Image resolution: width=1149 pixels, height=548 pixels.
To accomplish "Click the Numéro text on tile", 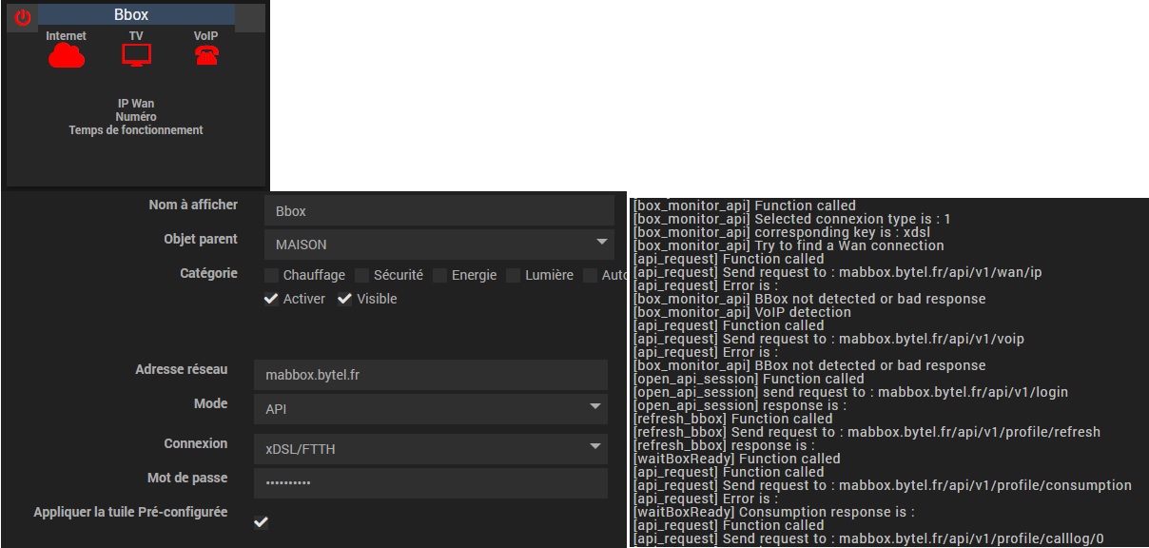I will pyautogui.click(x=136, y=117).
